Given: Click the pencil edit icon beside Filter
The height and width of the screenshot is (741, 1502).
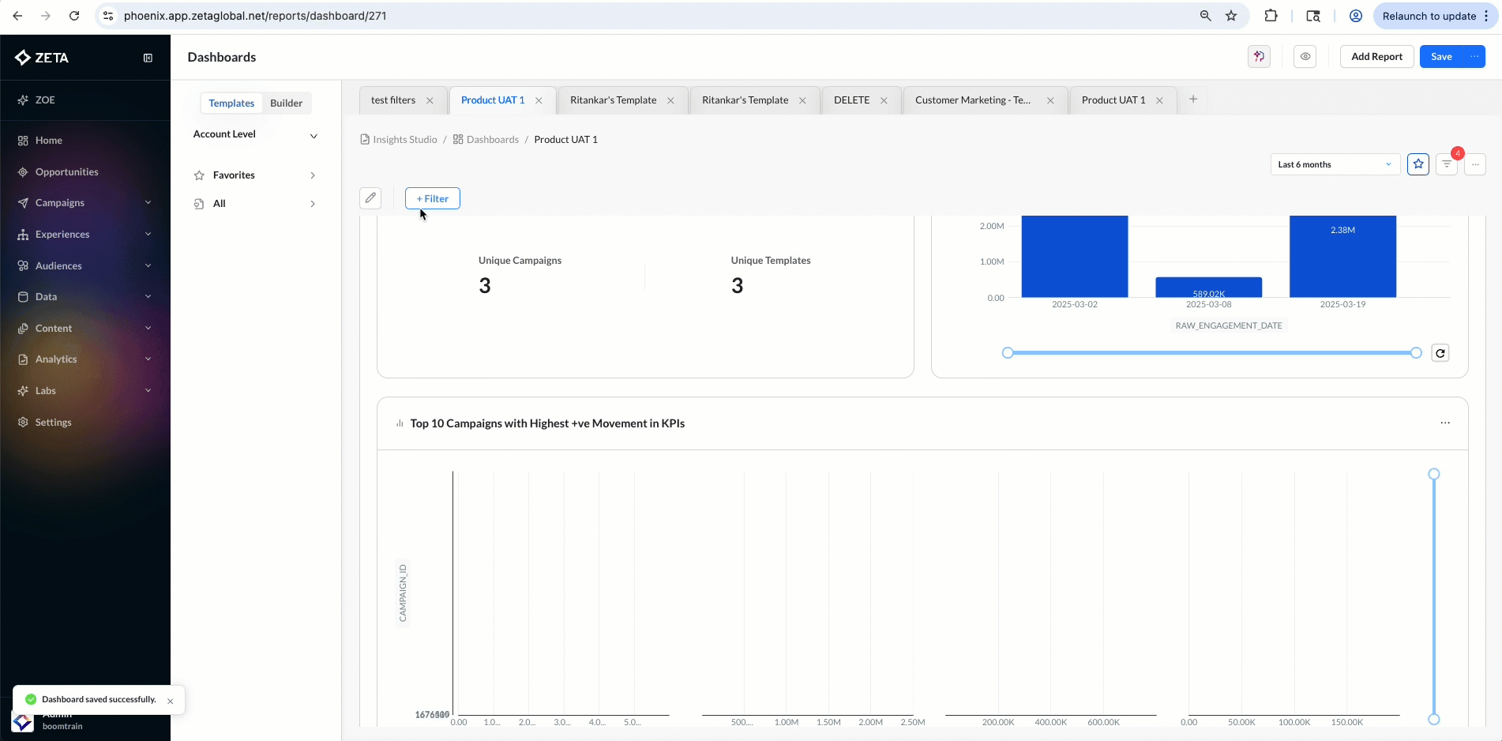Looking at the screenshot, I should coord(370,198).
